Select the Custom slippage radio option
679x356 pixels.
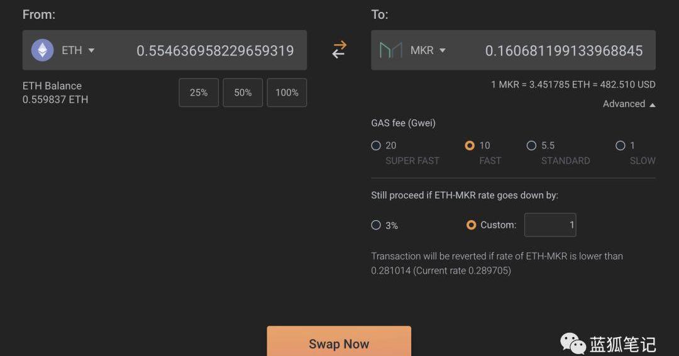pos(471,225)
